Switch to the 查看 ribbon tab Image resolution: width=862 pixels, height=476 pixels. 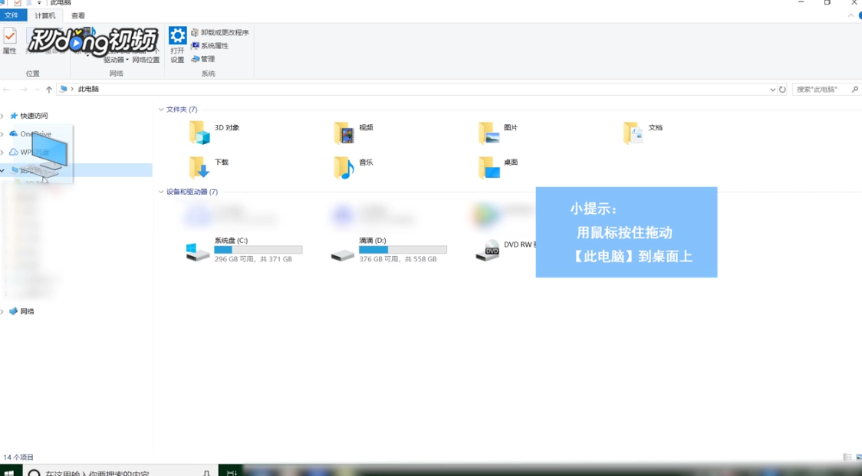(x=78, y=15)
